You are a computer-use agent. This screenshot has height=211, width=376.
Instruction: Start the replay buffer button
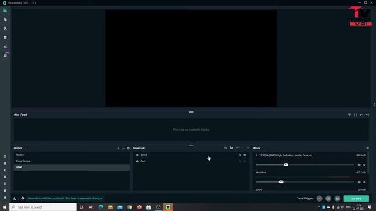click(x=328, y=198)
